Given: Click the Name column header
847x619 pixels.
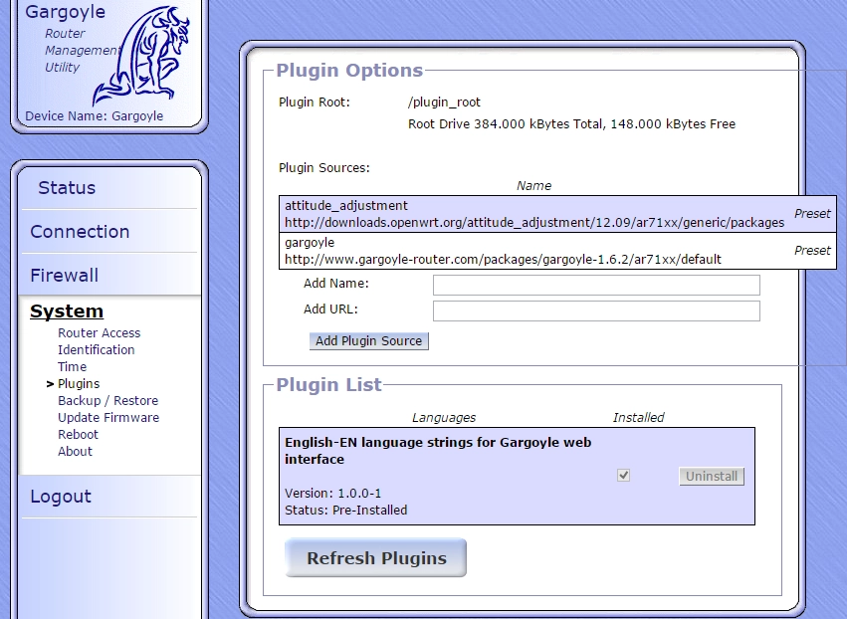Looking at the screenshot, I should tap(533, 186).
